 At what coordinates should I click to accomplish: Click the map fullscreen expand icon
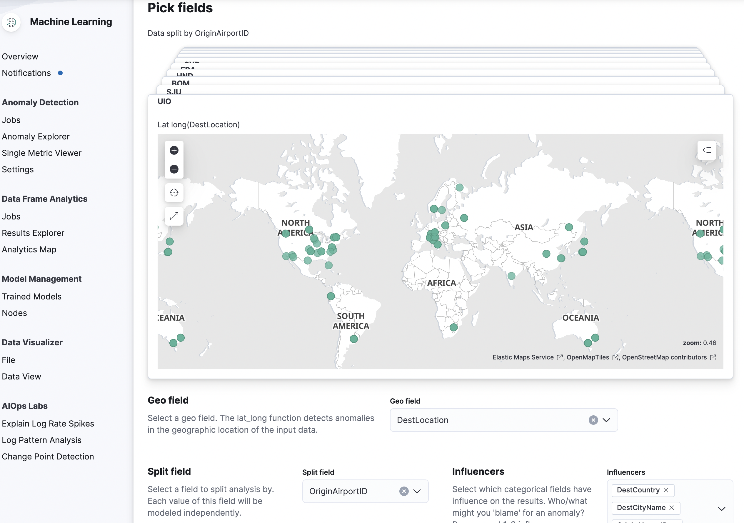tap(174, 216)
